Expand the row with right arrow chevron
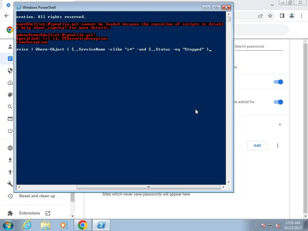Image resolution: width=308 pixels, height=231 pixels. pyautogui.click(x=280, y=125)
